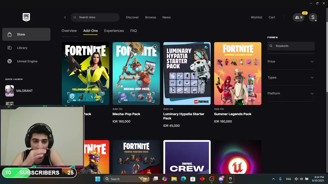Viewport: 328px width, 184px height.
Task: Open the Mecha-Pop Pack title link
Action: 126,114
